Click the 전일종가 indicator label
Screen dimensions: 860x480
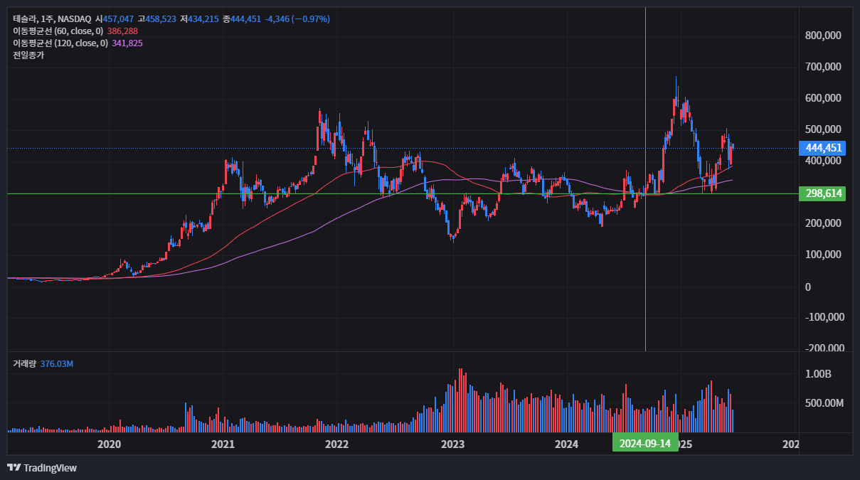(28, 55)
